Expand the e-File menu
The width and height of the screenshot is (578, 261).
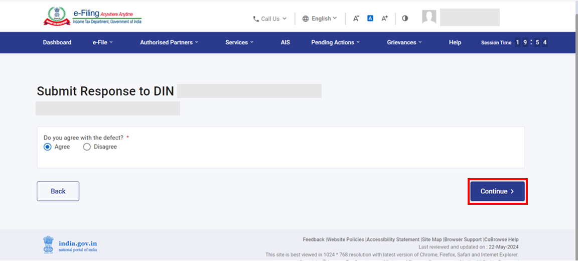(102, 43)
